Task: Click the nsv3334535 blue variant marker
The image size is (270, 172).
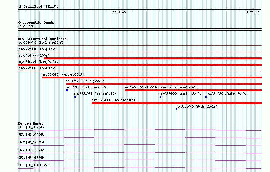Action: pos(67,90)
